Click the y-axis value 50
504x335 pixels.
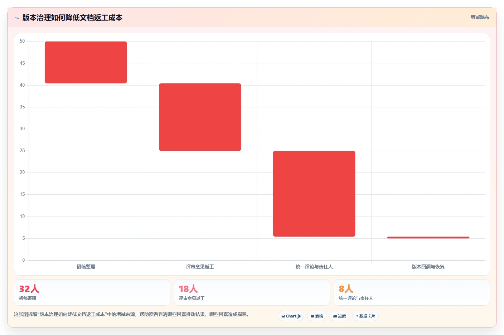coord(22,41)
